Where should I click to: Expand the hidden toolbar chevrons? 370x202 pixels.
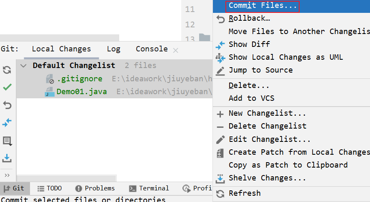pyautogui.click(x=7, y=175)
